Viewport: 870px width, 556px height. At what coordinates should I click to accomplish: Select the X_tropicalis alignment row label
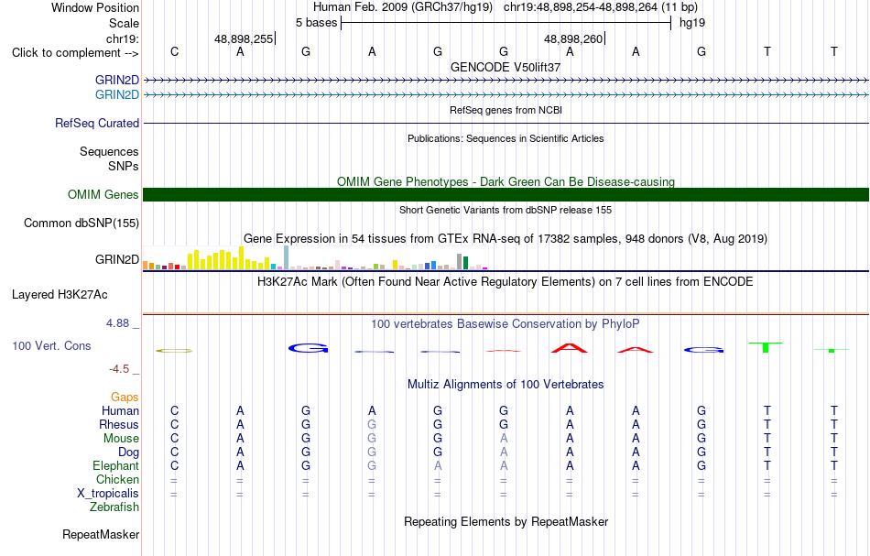pyautogui.click(x=108, y=494)
